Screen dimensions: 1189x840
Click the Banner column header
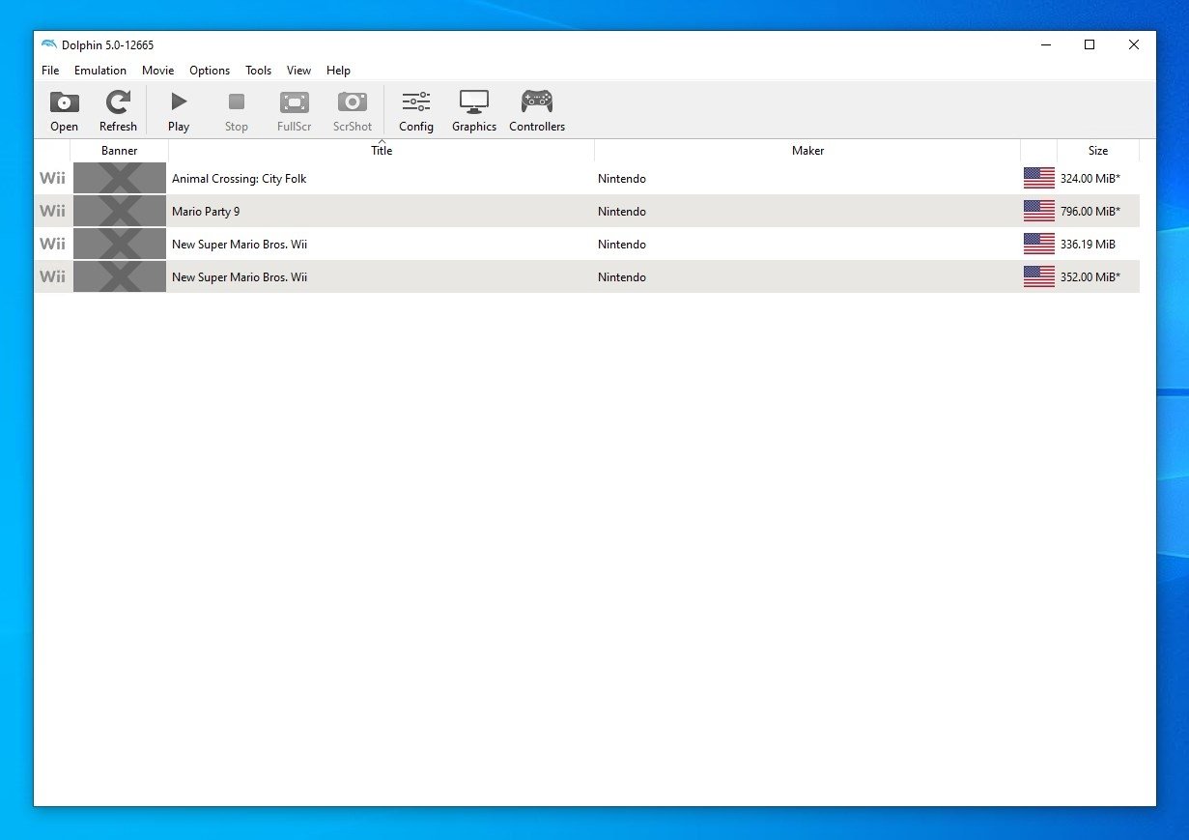(x=120, y=151)
